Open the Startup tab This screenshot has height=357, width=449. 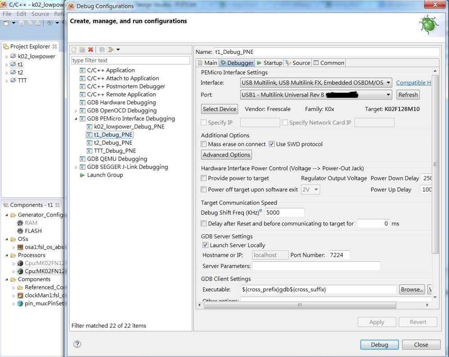(x=269, y=62)
